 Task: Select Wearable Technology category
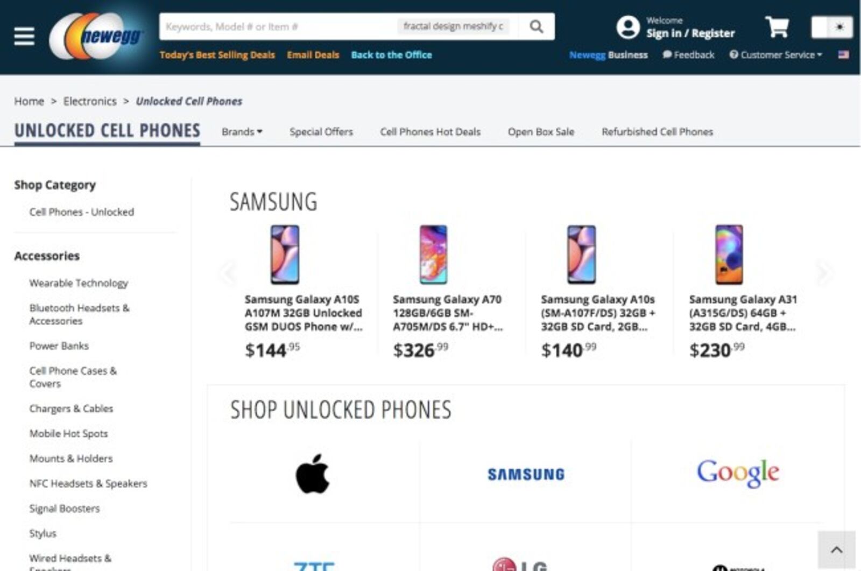pyautogui.click(x=79, y=283)
